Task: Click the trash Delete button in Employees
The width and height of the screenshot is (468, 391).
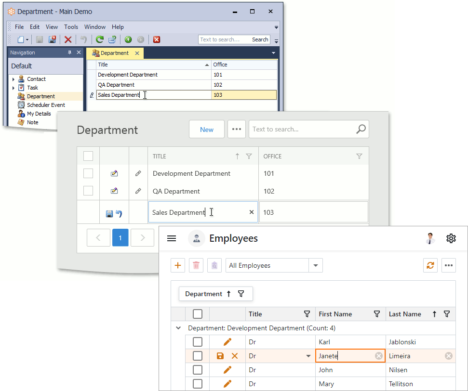Action: (196, 265)
